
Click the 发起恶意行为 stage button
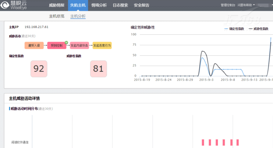coord(102,45)
